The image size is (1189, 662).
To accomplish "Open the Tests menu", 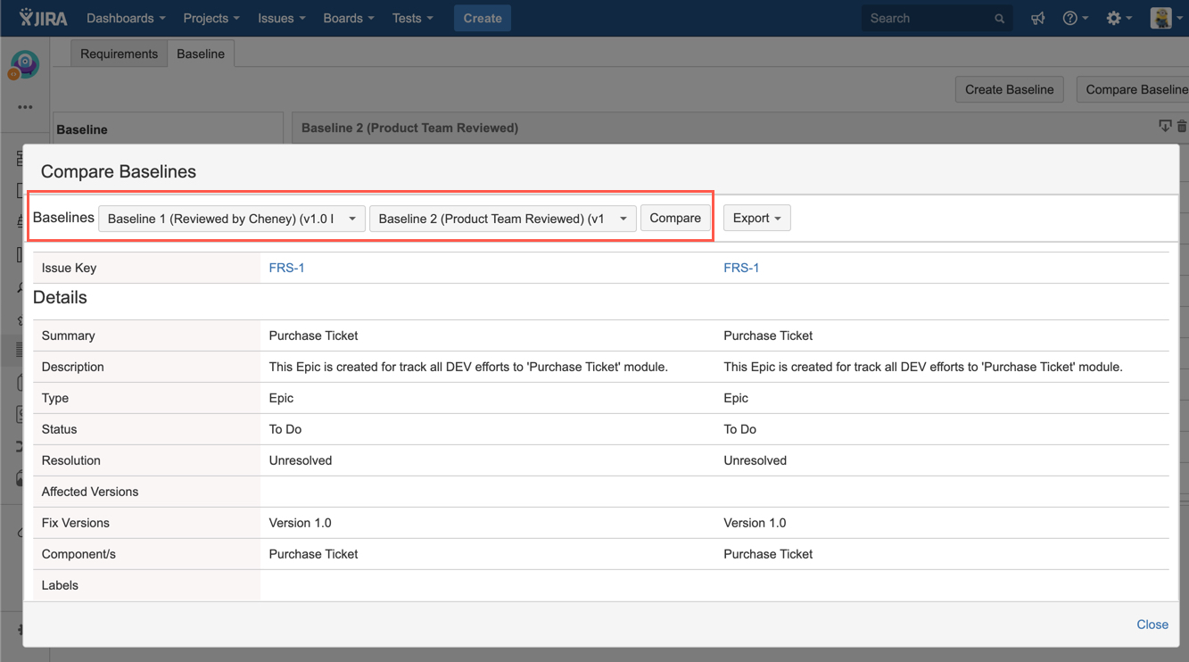I will click(x=412, y=19).
